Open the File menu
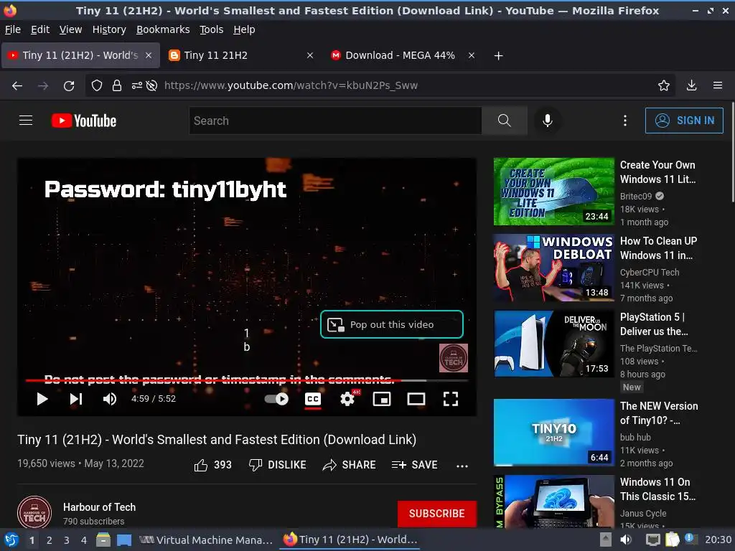 point(13,29)
